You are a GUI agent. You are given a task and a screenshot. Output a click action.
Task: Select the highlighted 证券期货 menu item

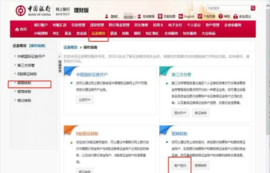tap(98, 33)
